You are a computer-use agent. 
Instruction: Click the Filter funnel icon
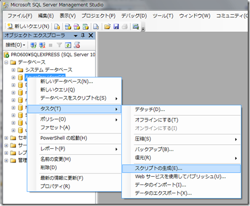[x=59, y=45]
